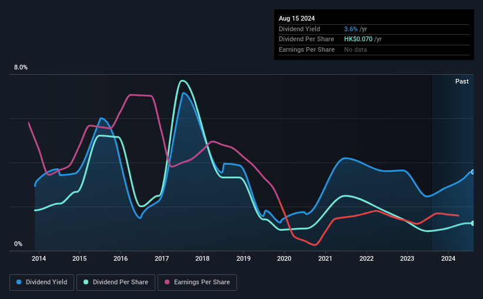Viewport: 483px width, 299px height.
Task: Click the 2015 x-axis label
Action: pos(79,258)
